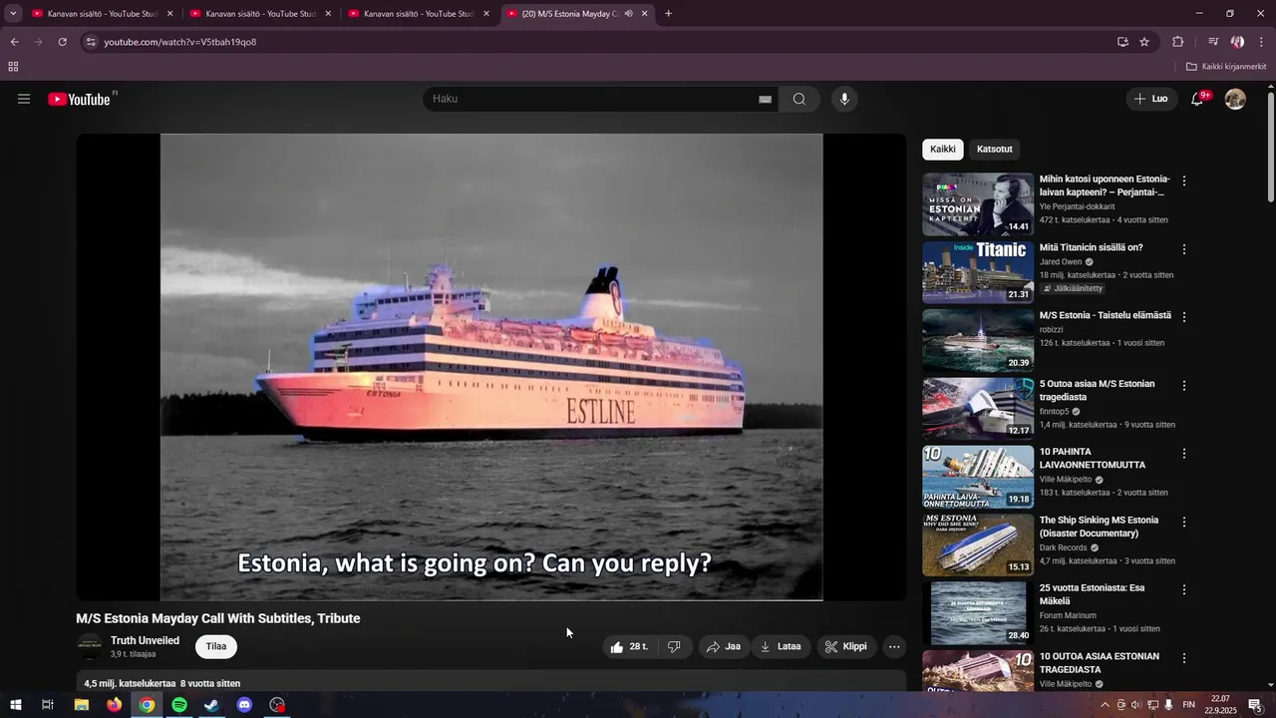1276x718 pixels.
Task: Open options for M/S Estonia - Taistelu elämästä
Action: [1184, 317]
